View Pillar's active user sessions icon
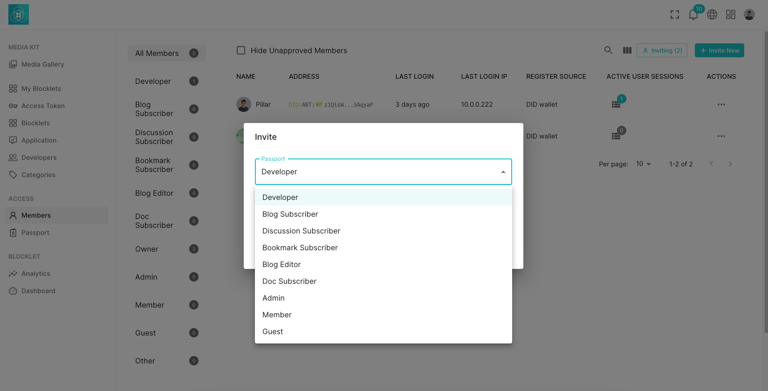The height and width of the screenshot is (391, 768). point(616,104)
